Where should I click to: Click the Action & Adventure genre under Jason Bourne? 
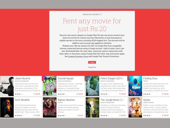pyautogui.click(x=22, y=81)
